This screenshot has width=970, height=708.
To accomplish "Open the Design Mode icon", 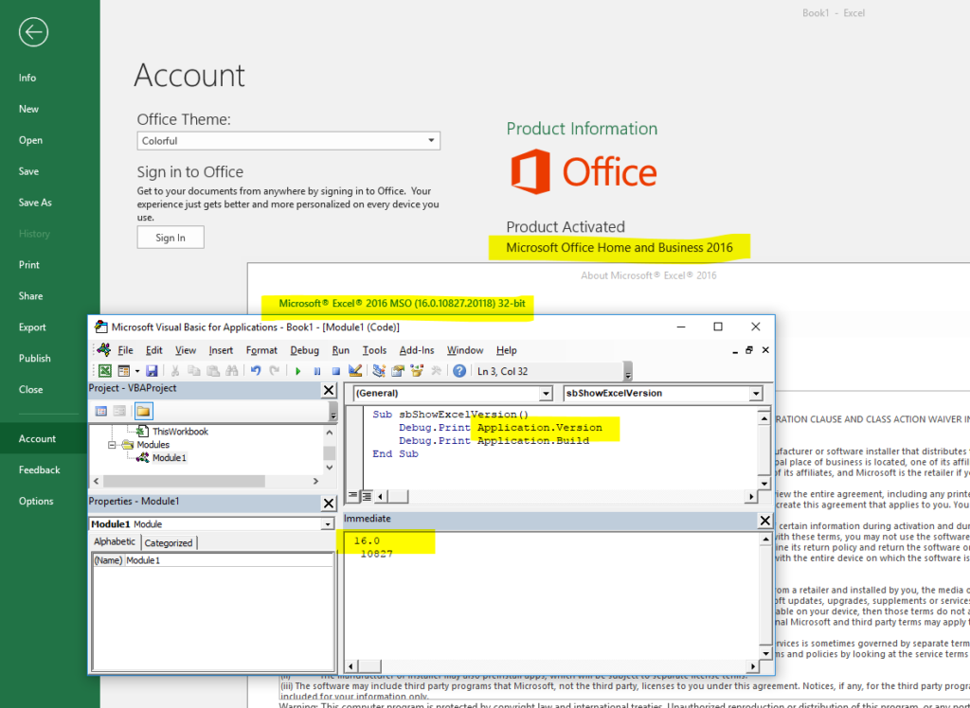I will click(354, 370).
